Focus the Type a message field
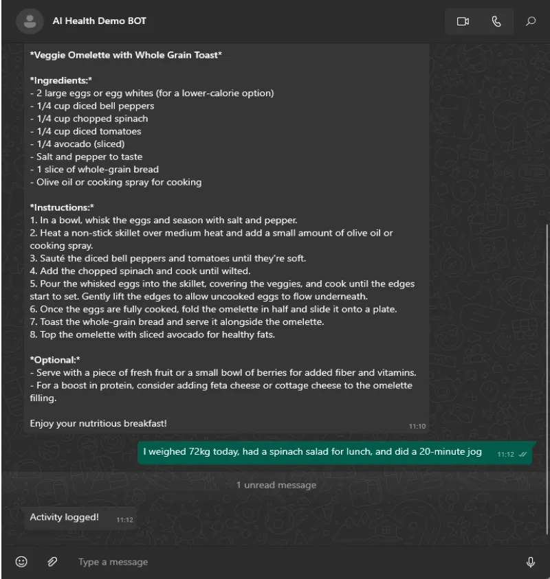The height and width of the screenshot is (579, 550). (x=296, y=562)
